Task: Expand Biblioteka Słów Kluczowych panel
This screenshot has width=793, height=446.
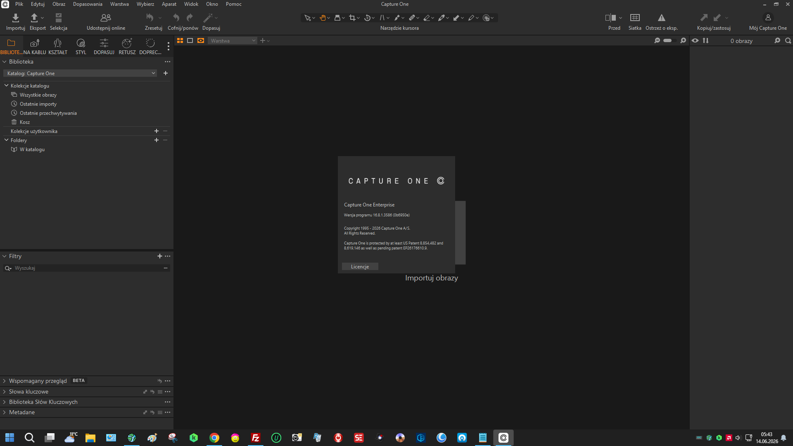Action: [x=5, y=402]
